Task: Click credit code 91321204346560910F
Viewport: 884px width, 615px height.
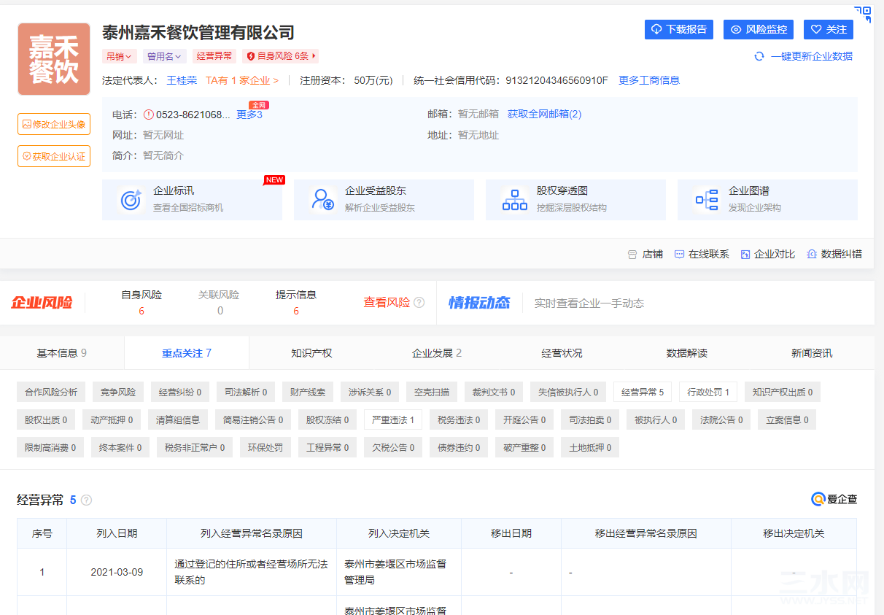Action: click(557, 80)
